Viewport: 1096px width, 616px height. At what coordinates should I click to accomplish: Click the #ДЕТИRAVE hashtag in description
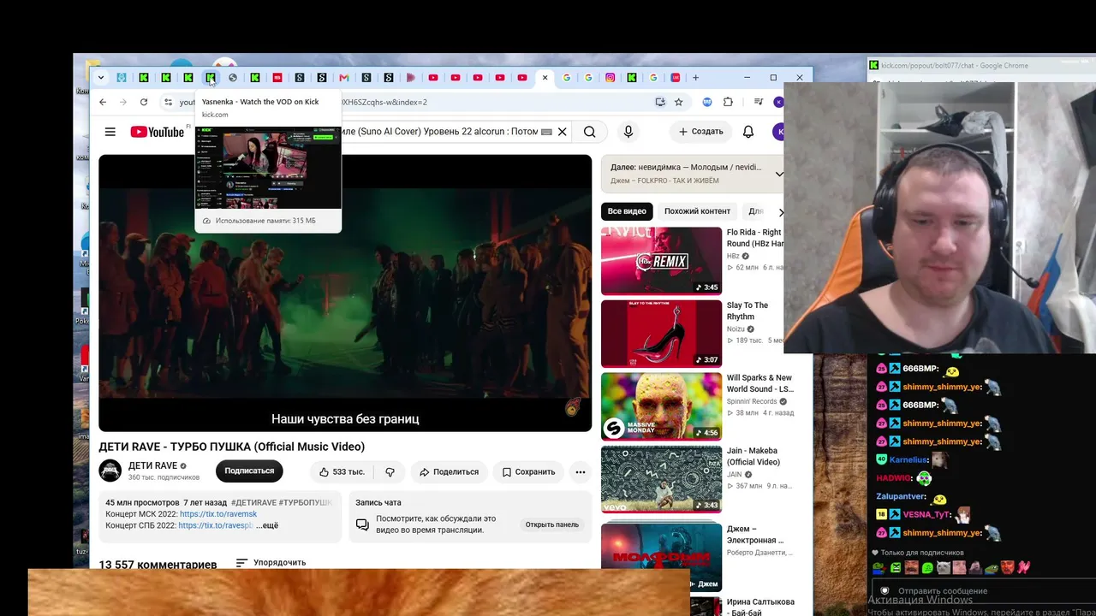coord(254,503)
